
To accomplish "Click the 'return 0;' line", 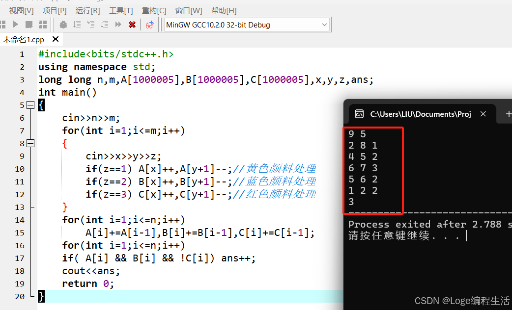I will point(88,284).
